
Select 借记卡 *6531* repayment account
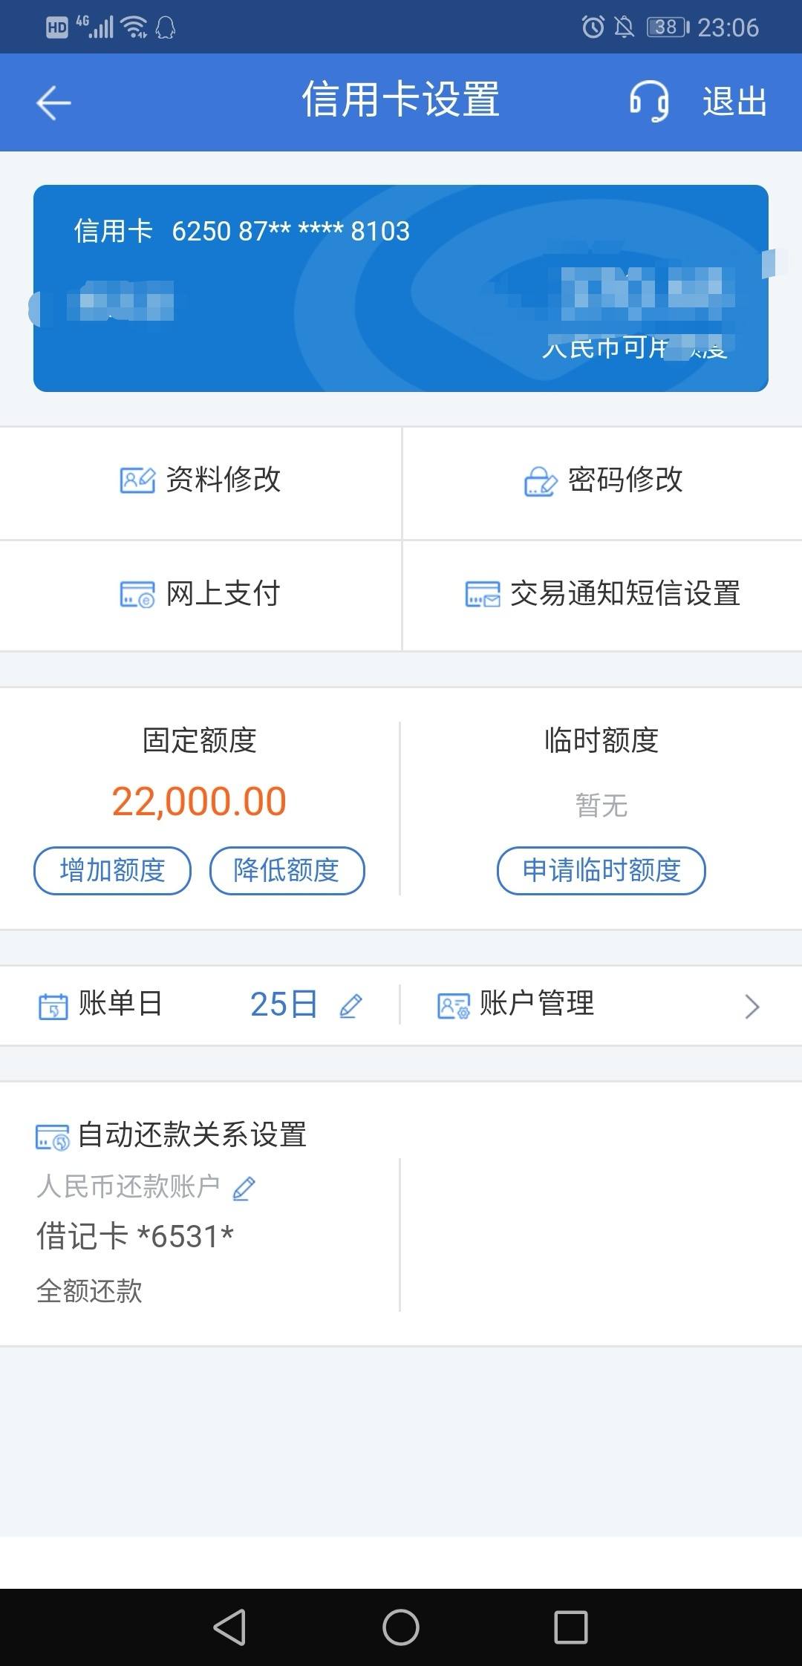pos(135,1236)
